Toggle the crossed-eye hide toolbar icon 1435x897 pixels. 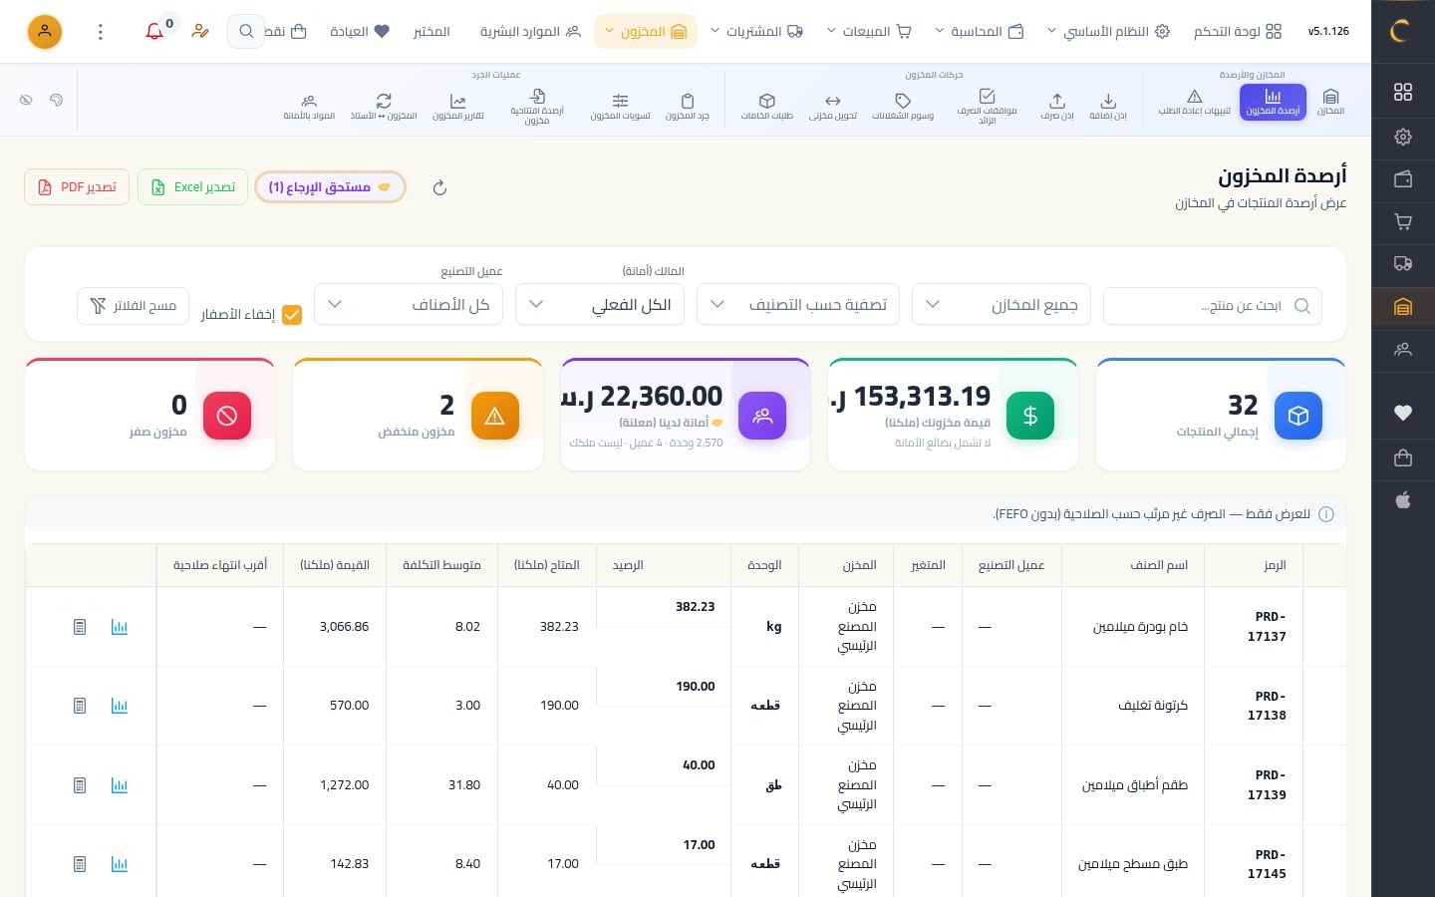point(26,100)
